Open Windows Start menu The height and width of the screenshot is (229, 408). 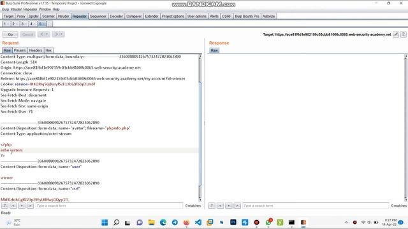(105, 222)
